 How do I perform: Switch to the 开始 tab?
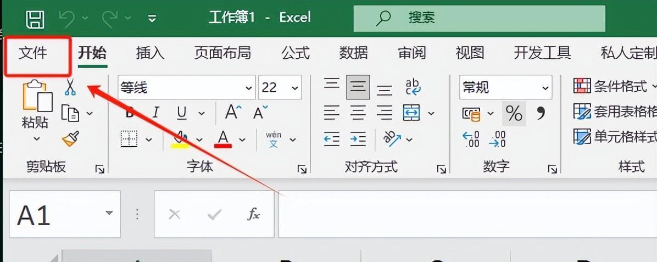tap(93, 53)
